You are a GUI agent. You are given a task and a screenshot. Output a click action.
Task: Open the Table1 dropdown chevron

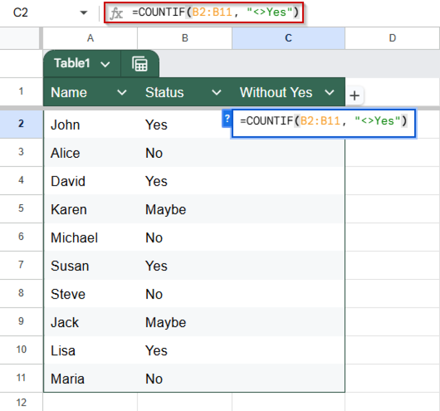click(104, 63)
